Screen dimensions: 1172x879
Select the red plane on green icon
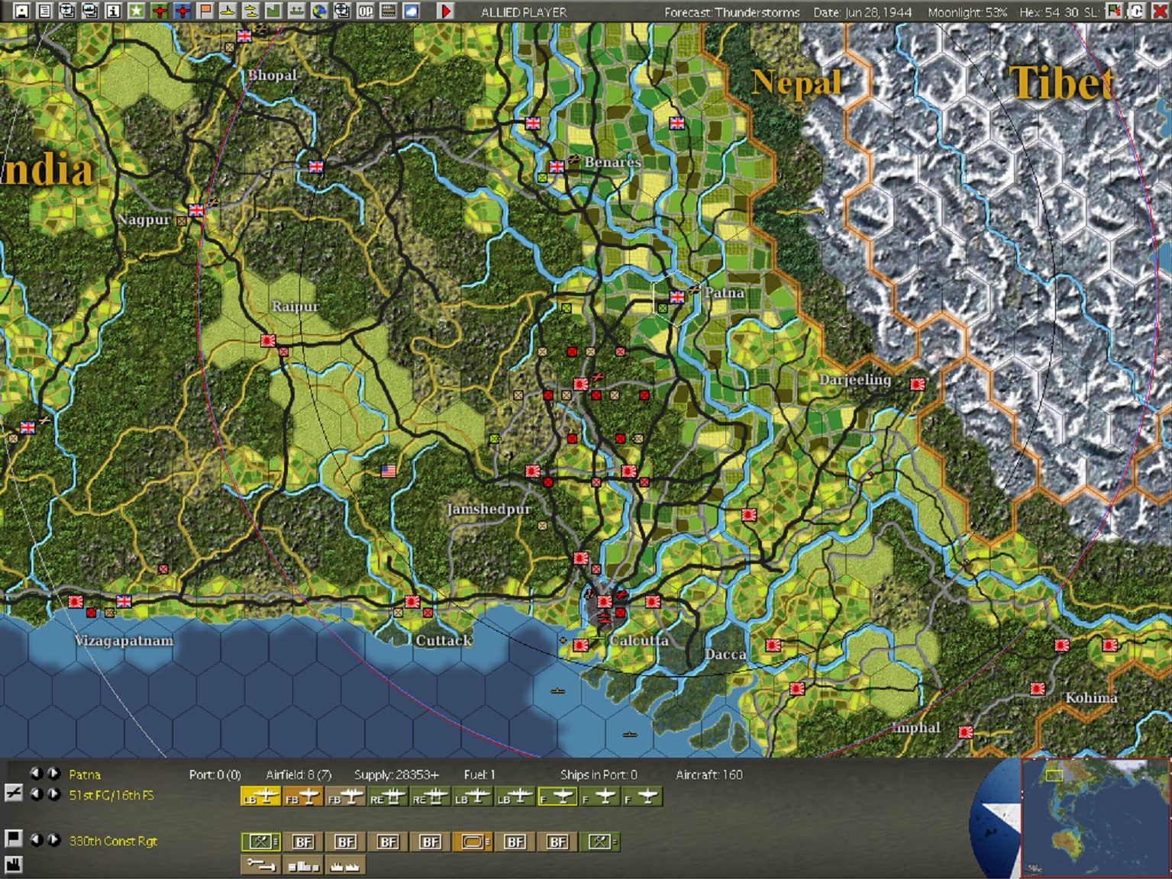click(x=160, y=11)
